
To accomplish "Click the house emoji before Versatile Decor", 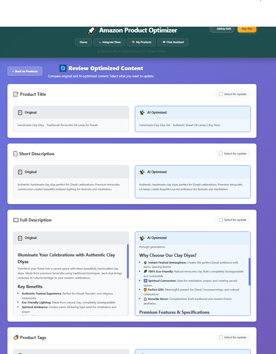I will click(x=145, y=299).
